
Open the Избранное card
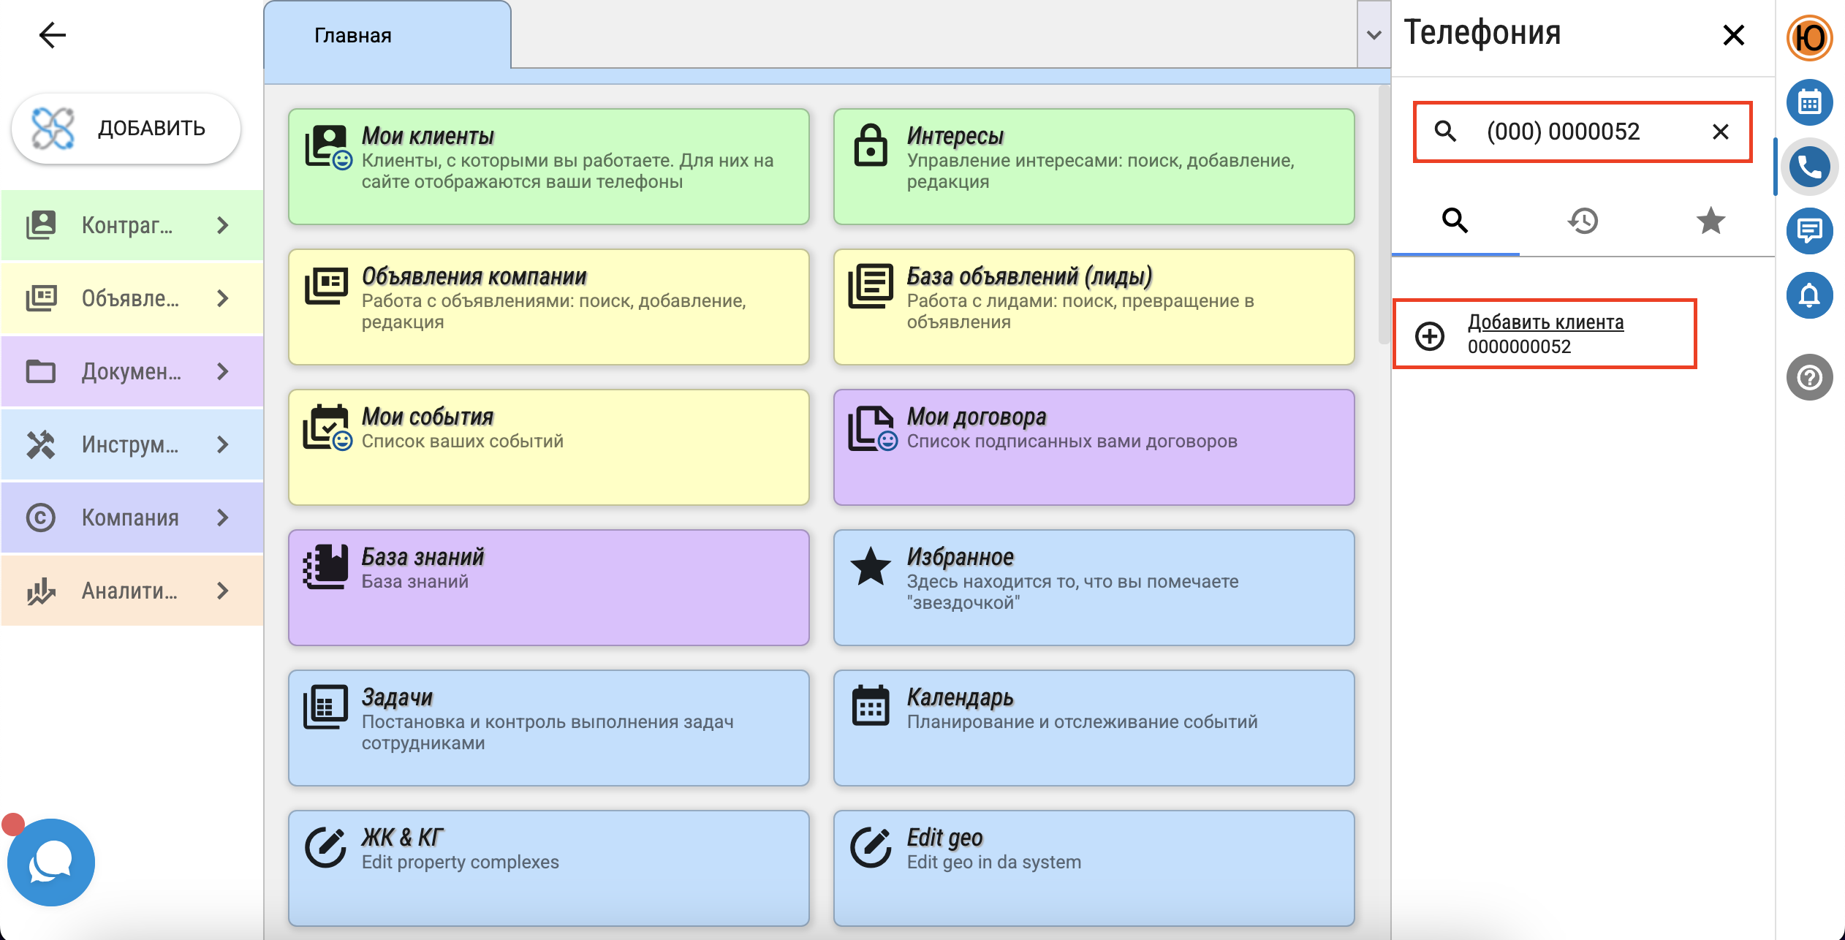click(x=1094, y=588)
